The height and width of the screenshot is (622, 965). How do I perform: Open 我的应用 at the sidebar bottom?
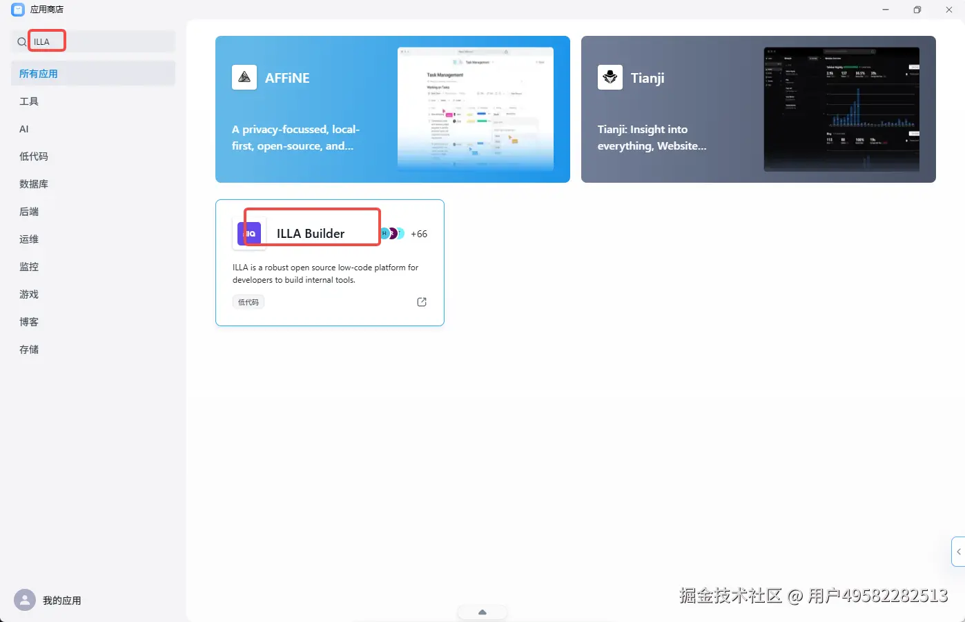coord(61,601)
